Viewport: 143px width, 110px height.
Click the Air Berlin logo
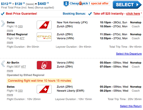44,65
